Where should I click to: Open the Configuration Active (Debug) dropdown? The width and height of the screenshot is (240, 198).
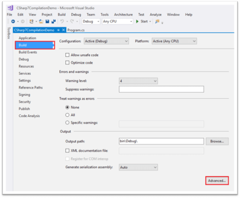coord(106,41)
